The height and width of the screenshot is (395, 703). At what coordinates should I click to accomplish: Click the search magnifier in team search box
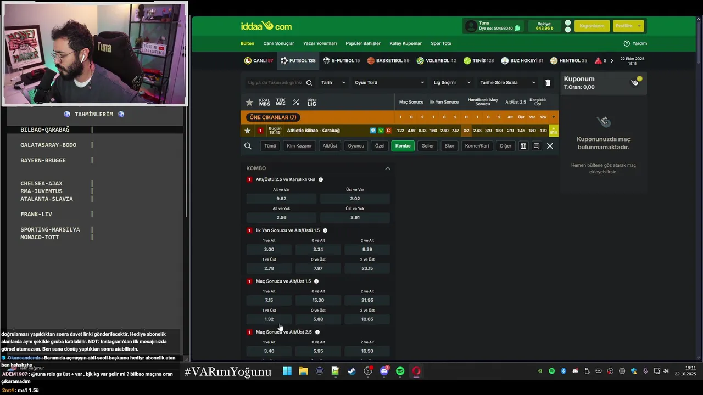point(309,83)
